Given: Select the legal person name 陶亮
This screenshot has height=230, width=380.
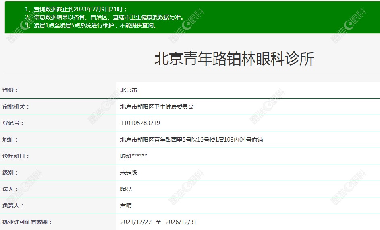Looking at the screenshot, I should pos(126,189).
